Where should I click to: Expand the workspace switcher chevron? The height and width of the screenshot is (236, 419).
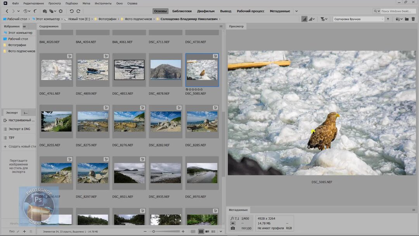tap(296, 11)
